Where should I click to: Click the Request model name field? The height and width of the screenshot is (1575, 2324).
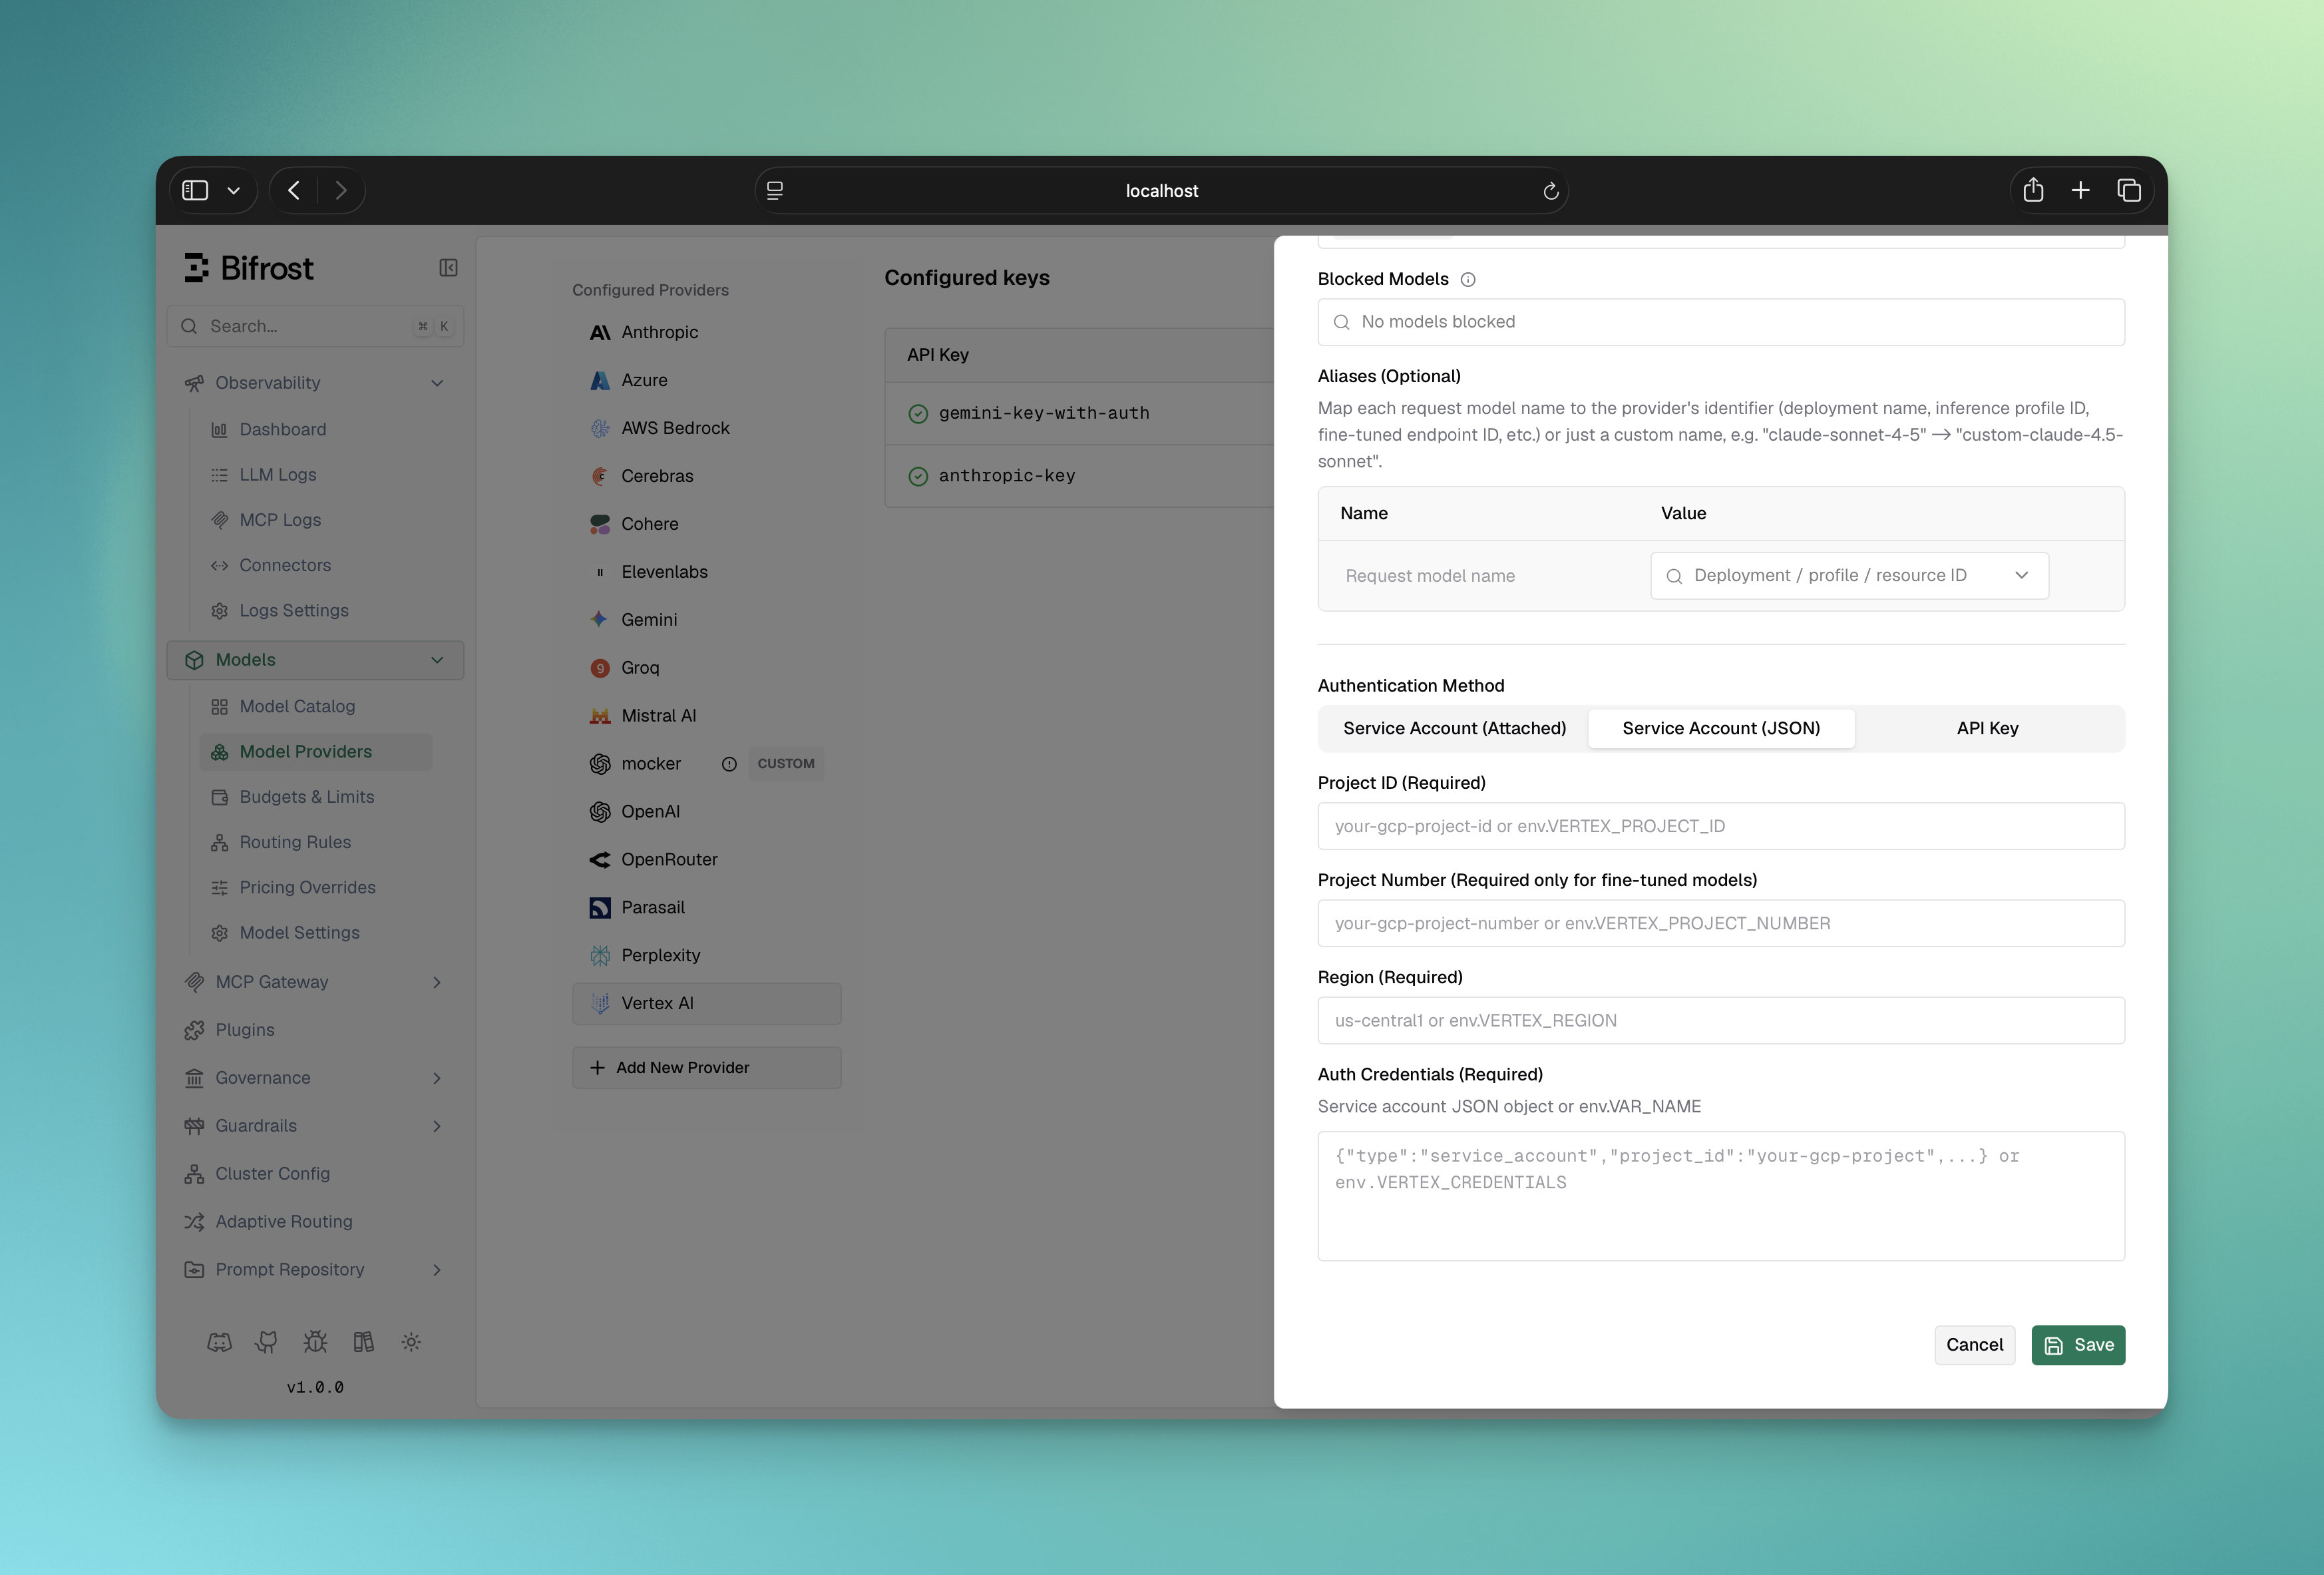[x=1484, y=576]
